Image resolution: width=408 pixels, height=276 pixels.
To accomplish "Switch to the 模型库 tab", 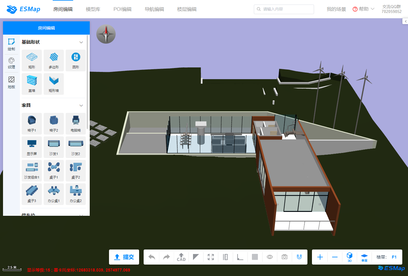I will tap(93, 9).
